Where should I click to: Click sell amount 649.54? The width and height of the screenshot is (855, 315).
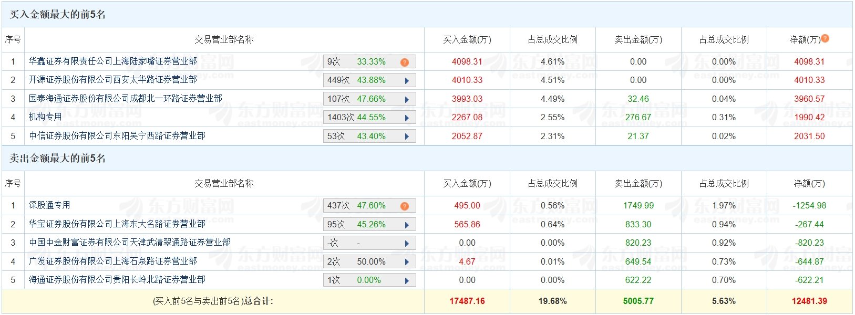click(x=638, y=261)
